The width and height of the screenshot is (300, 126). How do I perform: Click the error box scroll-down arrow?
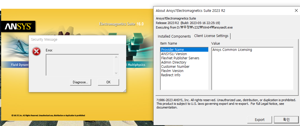tap(116, 73)
